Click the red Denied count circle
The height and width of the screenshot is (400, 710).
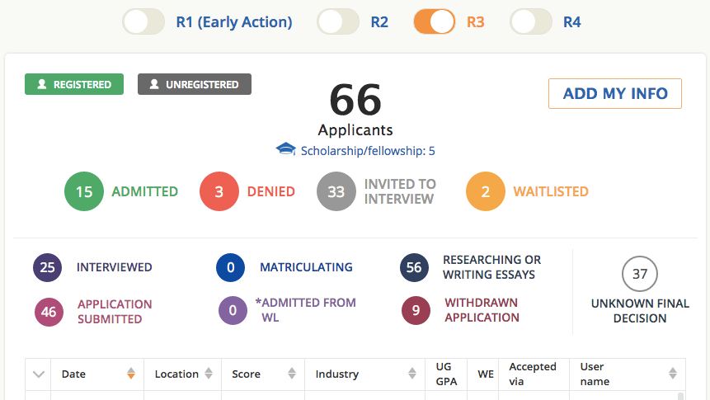[219, 191]
